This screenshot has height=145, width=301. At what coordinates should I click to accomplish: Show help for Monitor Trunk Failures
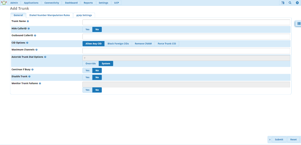tap(40, 83)
